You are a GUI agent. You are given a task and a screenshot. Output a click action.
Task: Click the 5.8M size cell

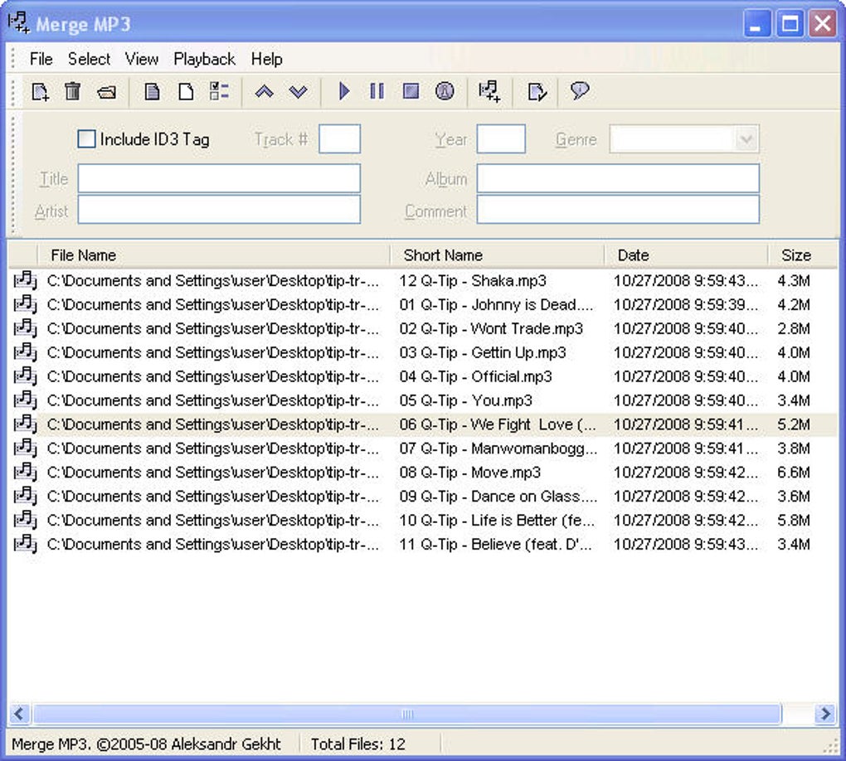[x=794, y=521]
